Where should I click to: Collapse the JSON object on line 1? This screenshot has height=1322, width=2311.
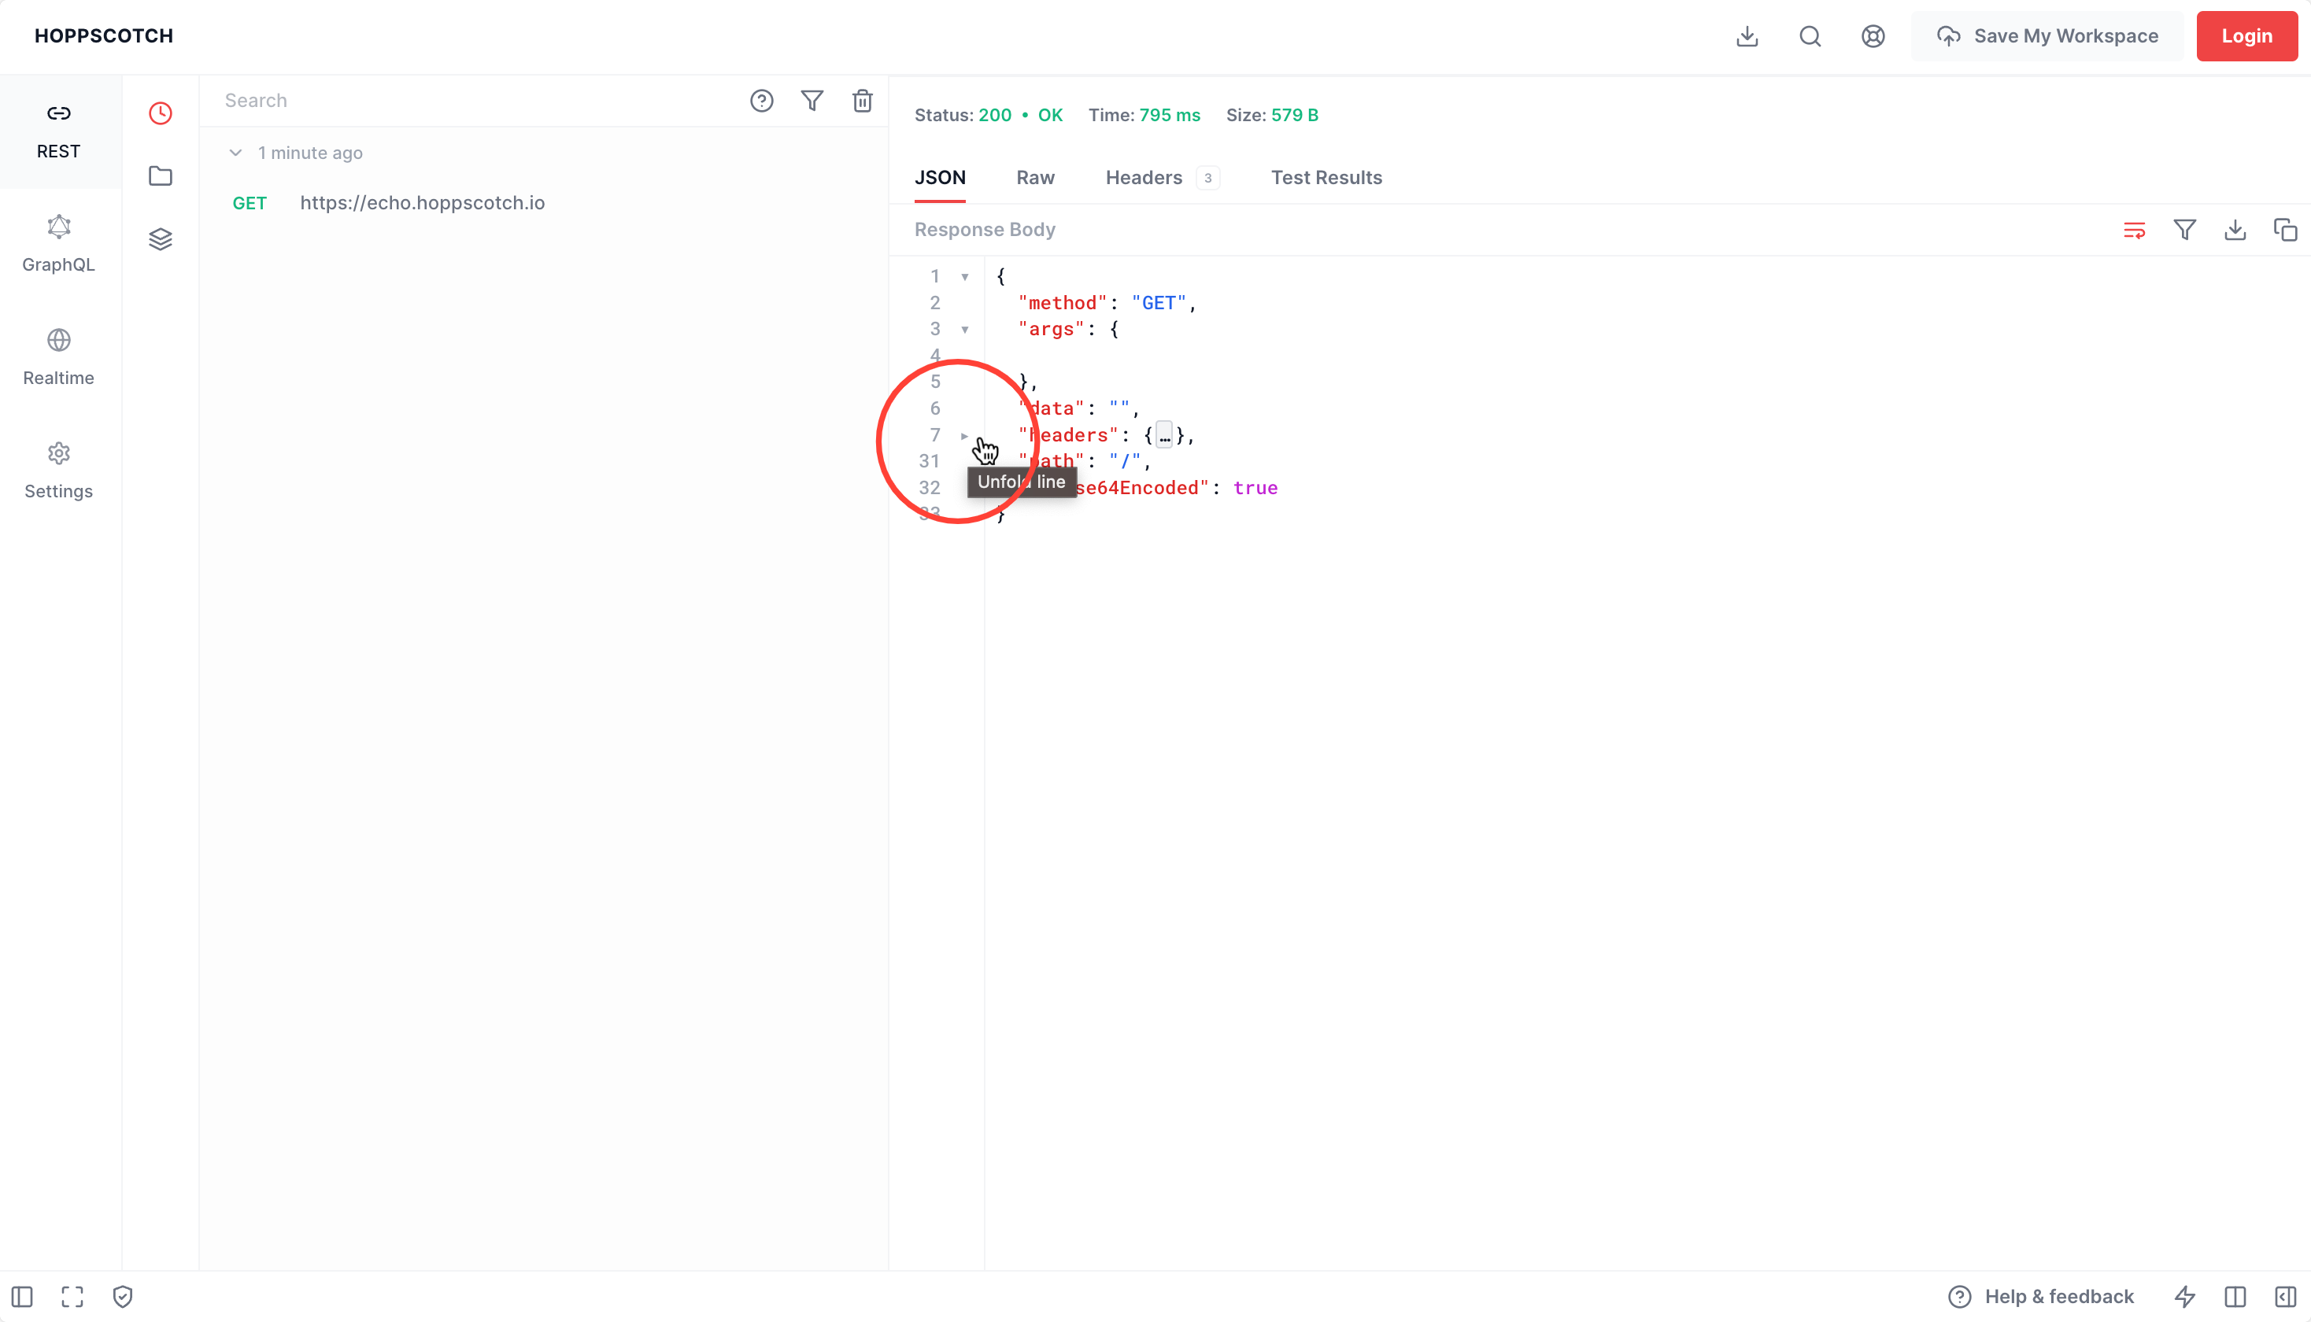[964, 276]
